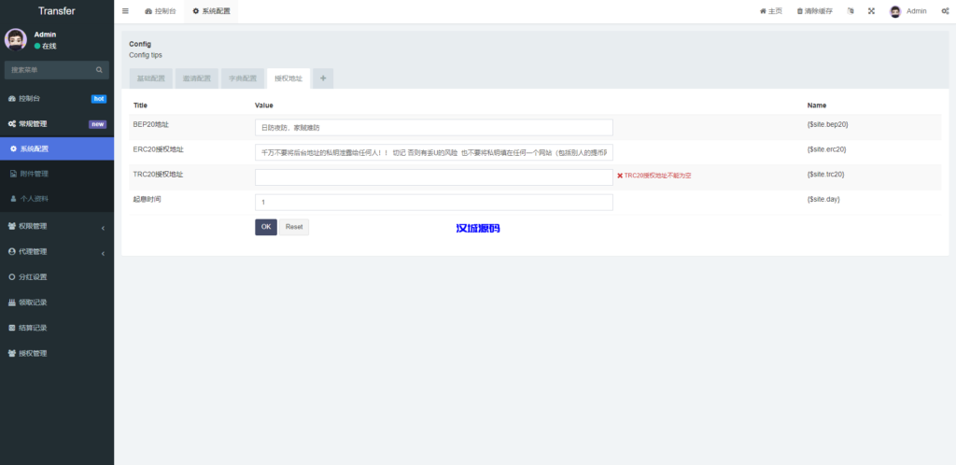
Task: Click the Reset button
Action: coord(294,227)
